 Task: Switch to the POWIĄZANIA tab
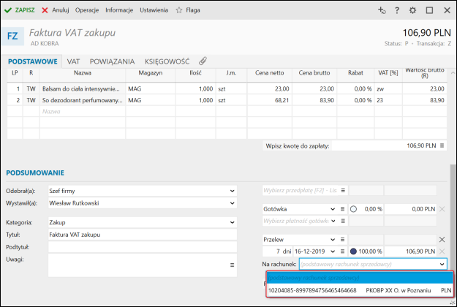coord(112,61)
